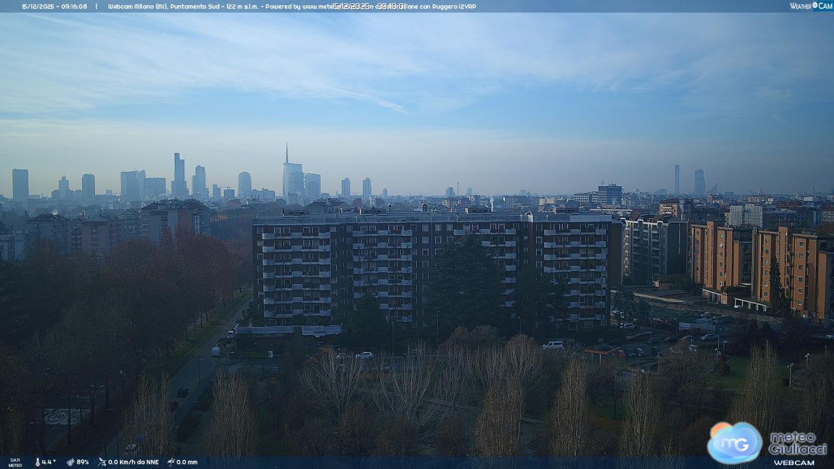Click the humidity droplet icon
This screenshot has height=469, width=834.
[x=70, y=462]
